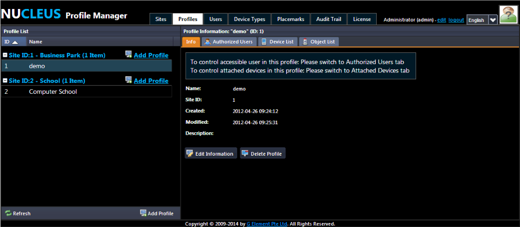Click Add Profile link for Business Park

(151, 55)
